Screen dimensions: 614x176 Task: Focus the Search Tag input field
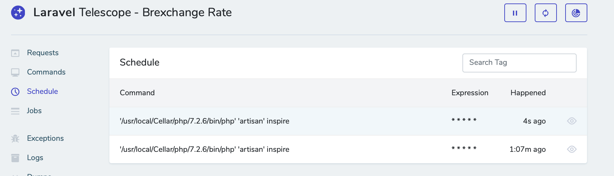pyautogui.click(x=519, y=63)
